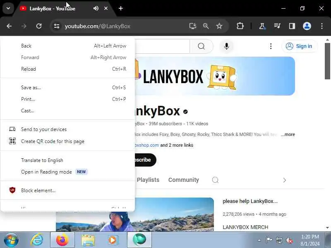Open a new browser tab

pyautogui.click(x=121, y=8)
